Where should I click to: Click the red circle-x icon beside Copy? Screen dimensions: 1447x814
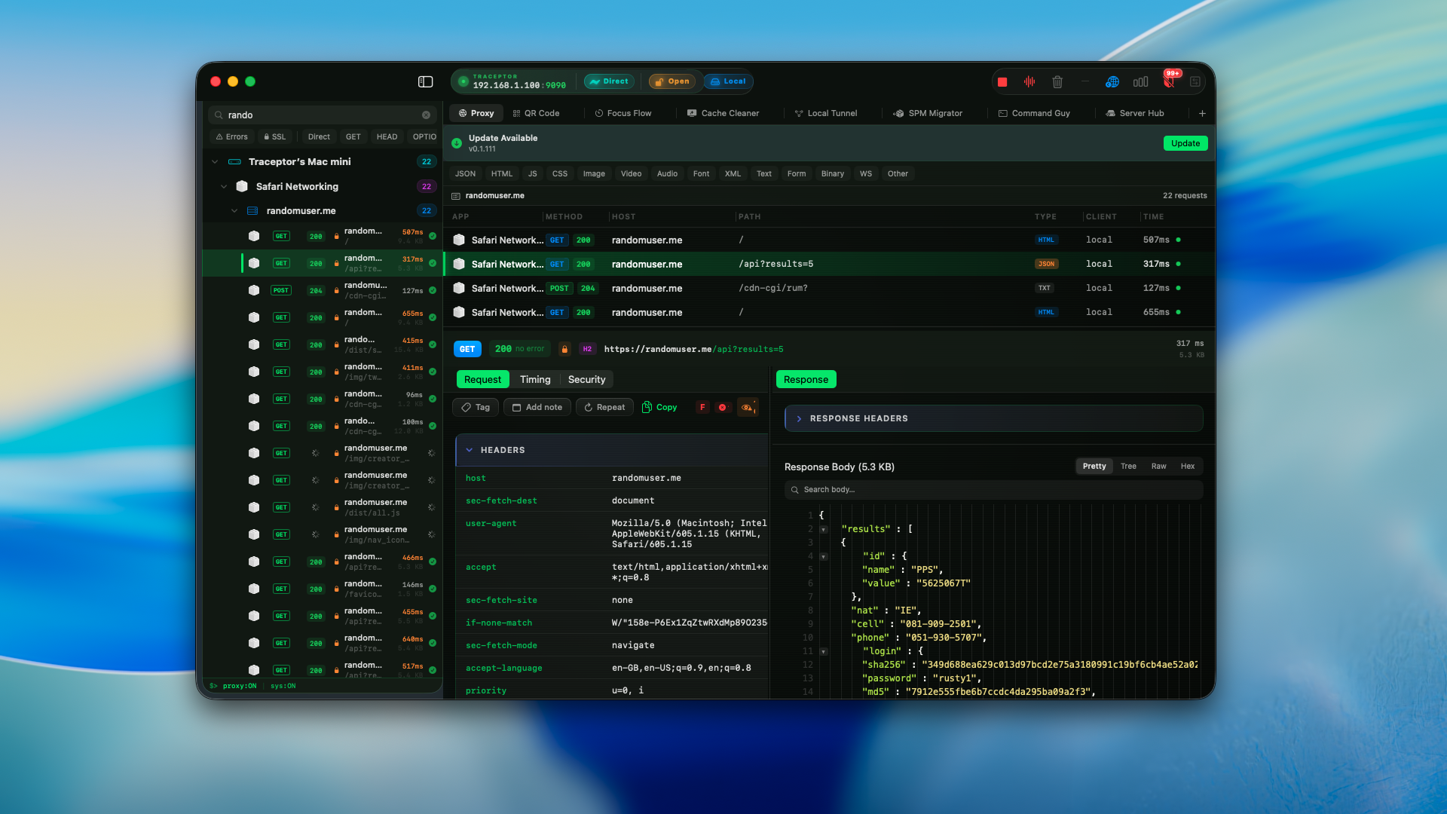(x=723, y=407)
